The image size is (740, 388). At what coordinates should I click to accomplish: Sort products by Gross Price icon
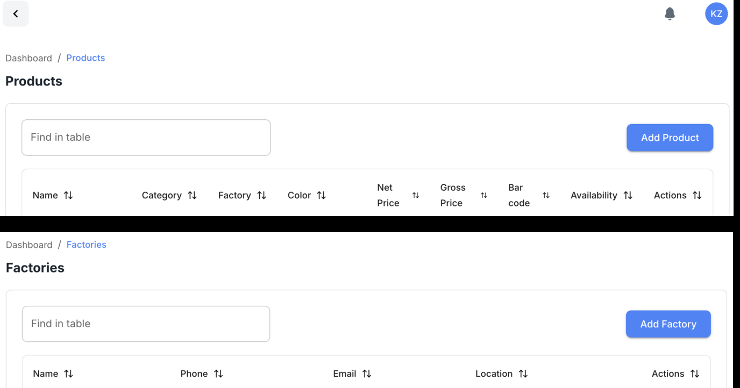484,195
